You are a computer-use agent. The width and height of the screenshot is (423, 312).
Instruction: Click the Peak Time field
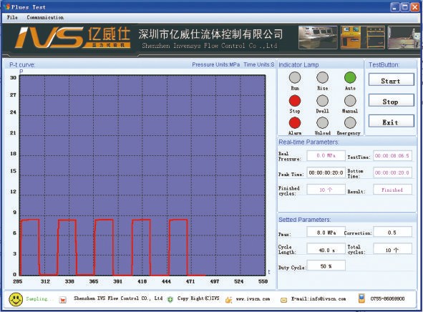(326, 172)
